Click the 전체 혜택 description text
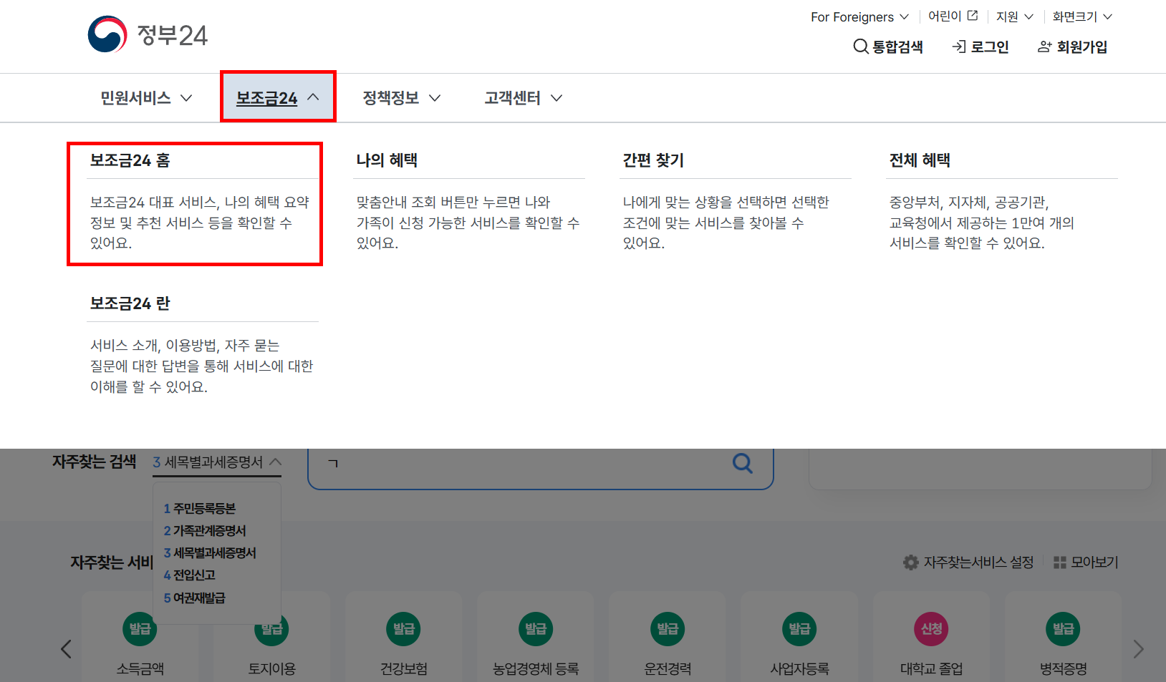This screenshot has width=1166, height=682. (x=982, y=223)
